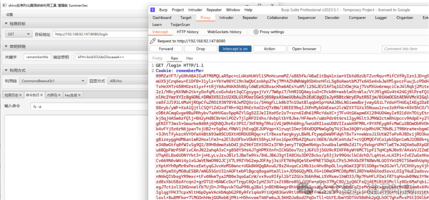Open the Intruder menu in menu bar
429x200 pixels.
tap(195, 10)
